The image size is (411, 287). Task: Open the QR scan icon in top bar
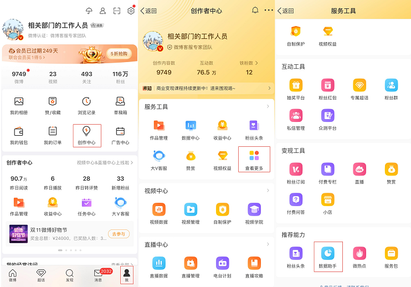[117, 11]
